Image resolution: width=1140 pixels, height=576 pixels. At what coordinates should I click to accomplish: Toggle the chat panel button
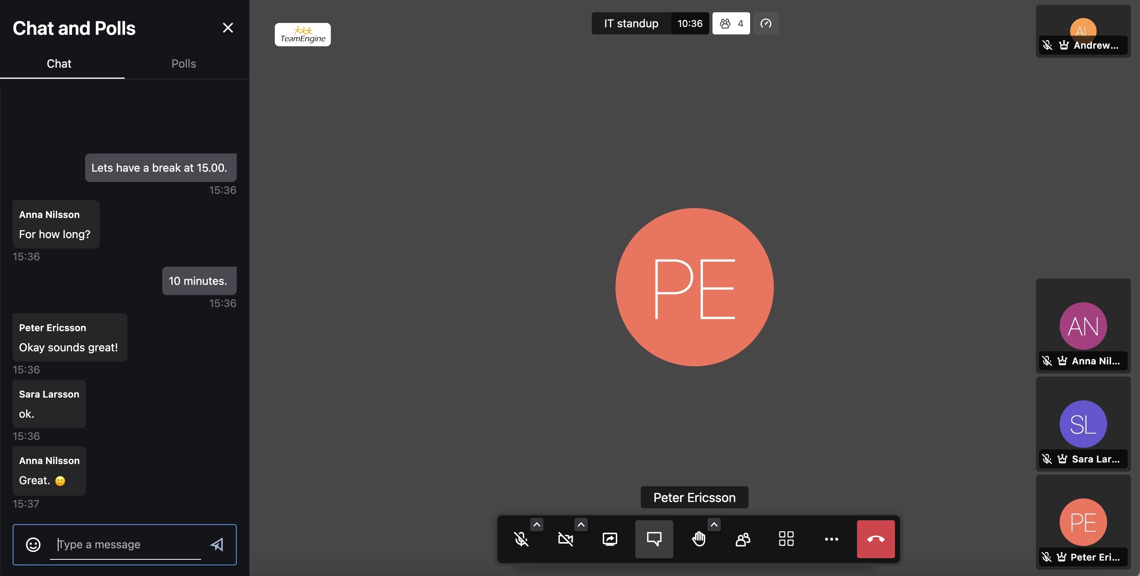point(654,539)
